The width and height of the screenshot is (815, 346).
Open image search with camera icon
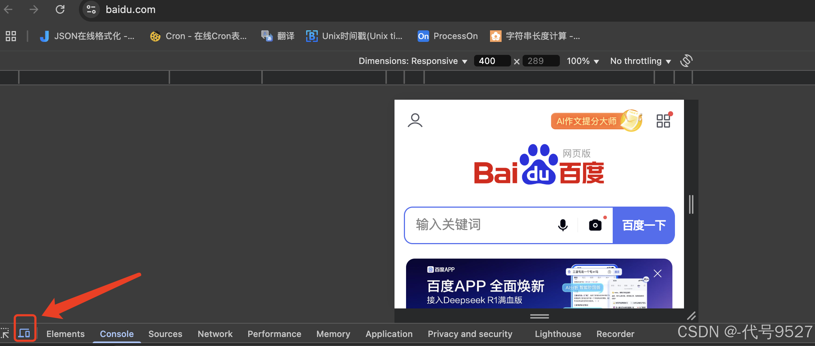pyautogui.click(x=595, y=225)
